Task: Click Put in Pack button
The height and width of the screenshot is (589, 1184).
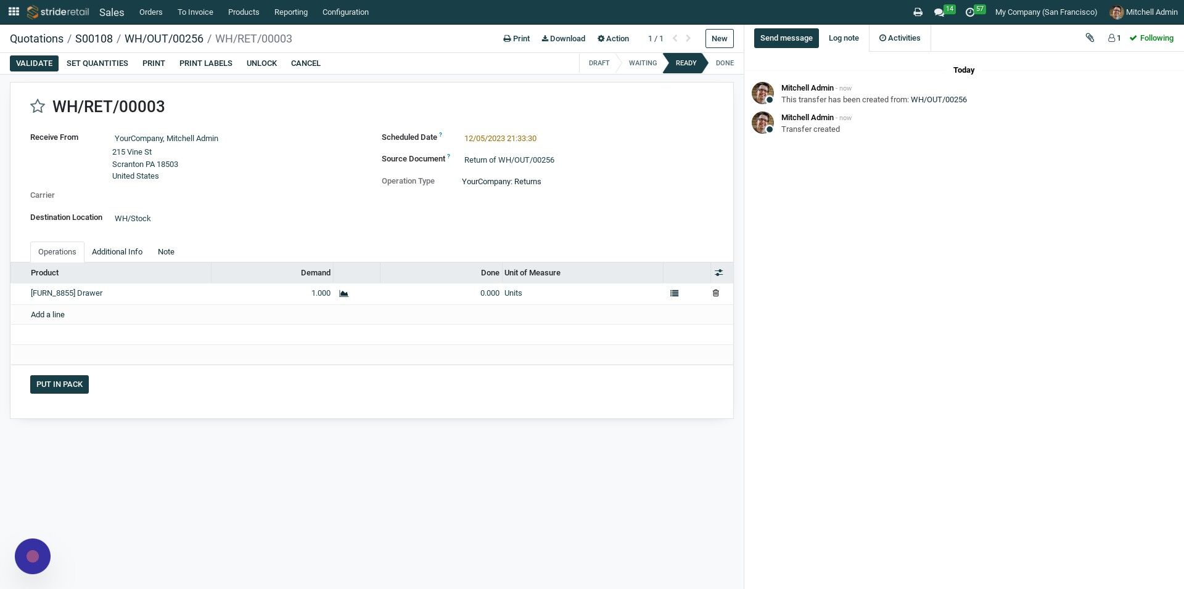Action: point(59,384)
